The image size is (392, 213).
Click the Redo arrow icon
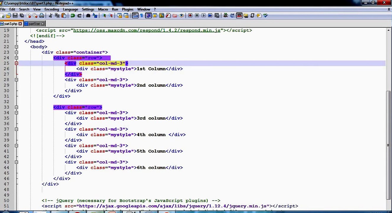(x=79, y=15)
